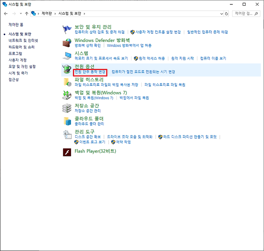This screenshot has width=264, height=251.
Task: Open Flash Player(32비트) link
Action: (x=95, y=151)
